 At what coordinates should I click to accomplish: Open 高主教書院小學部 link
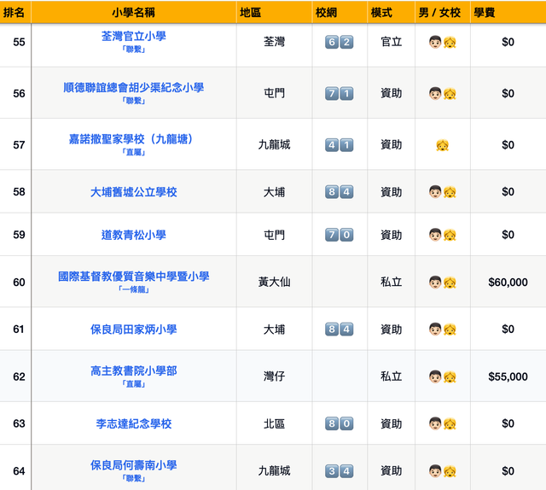tap(134, 370)
